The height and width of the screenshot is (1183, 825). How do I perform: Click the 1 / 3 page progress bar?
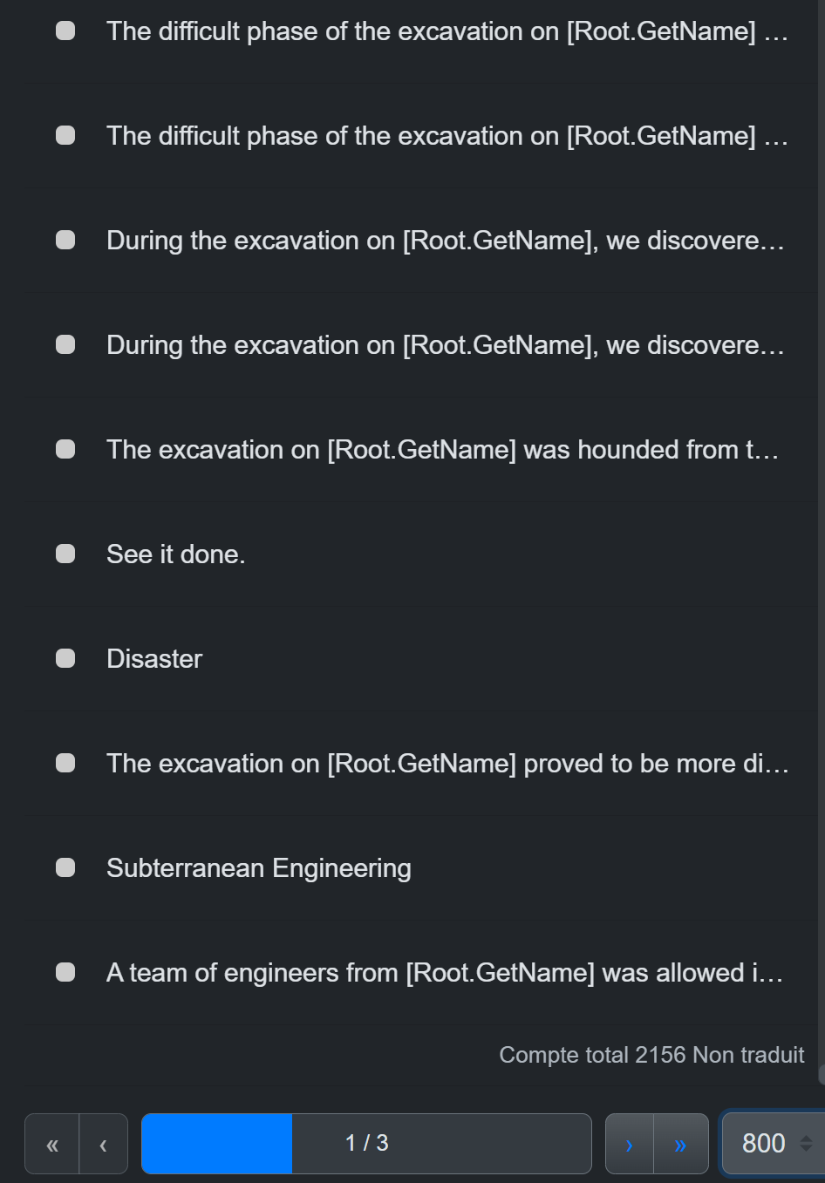pos(366,1144)
